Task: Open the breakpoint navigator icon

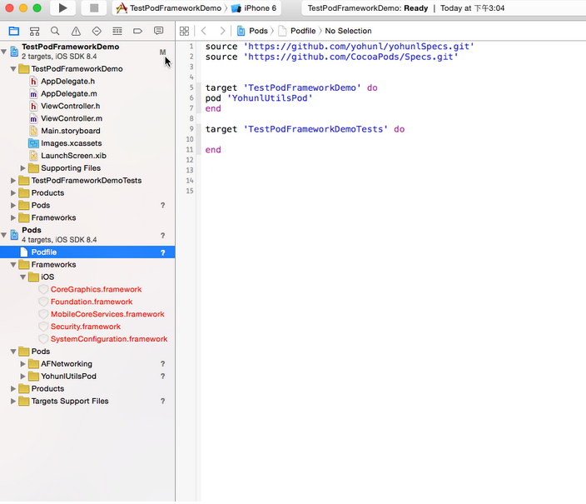Action: (137, 31)
